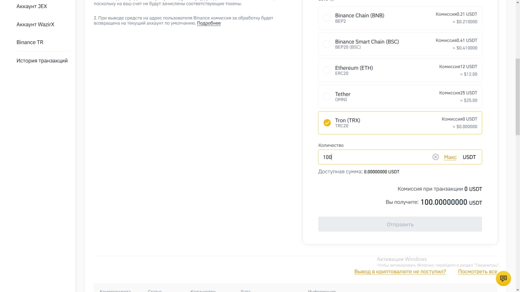Click the BEP20 (BSC) network label
Image resolution: width=520 pixels, height=292 pixels.
[348, 47]
